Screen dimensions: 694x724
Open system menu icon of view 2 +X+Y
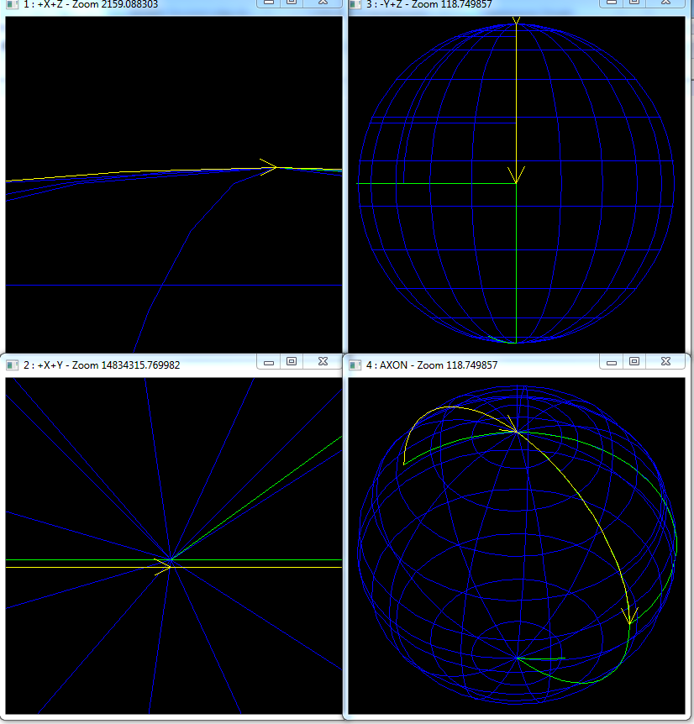coord(12,365)
